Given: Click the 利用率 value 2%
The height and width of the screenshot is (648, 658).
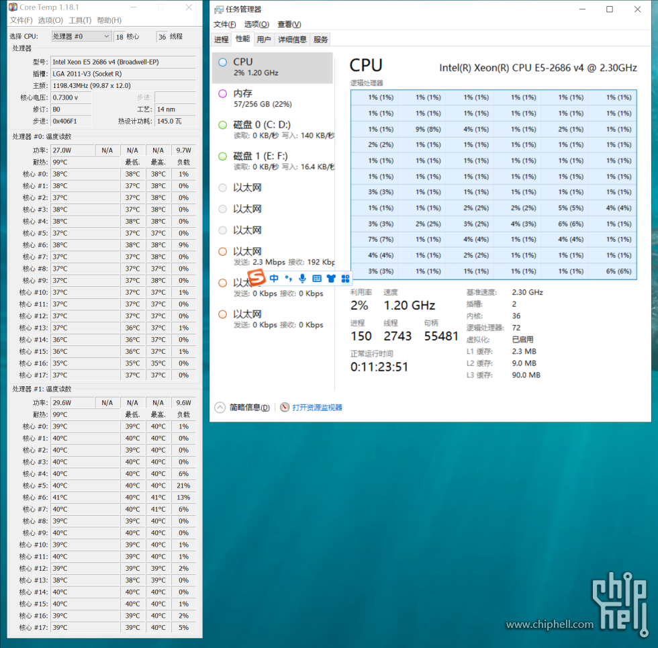Looking at the screenshot, I should [x=359, y=305].
